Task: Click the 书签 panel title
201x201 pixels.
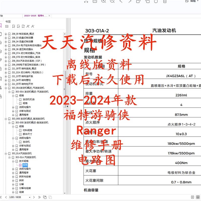Action: coord(8,22)
